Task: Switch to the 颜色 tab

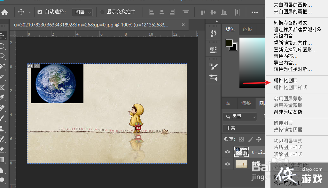Action: point(230,29)
